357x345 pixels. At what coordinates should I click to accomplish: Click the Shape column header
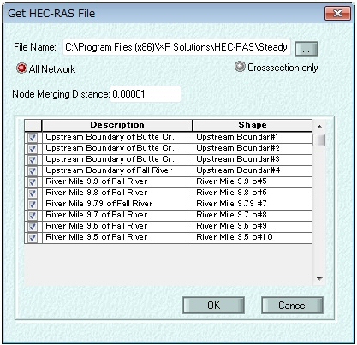coord(253,125)
